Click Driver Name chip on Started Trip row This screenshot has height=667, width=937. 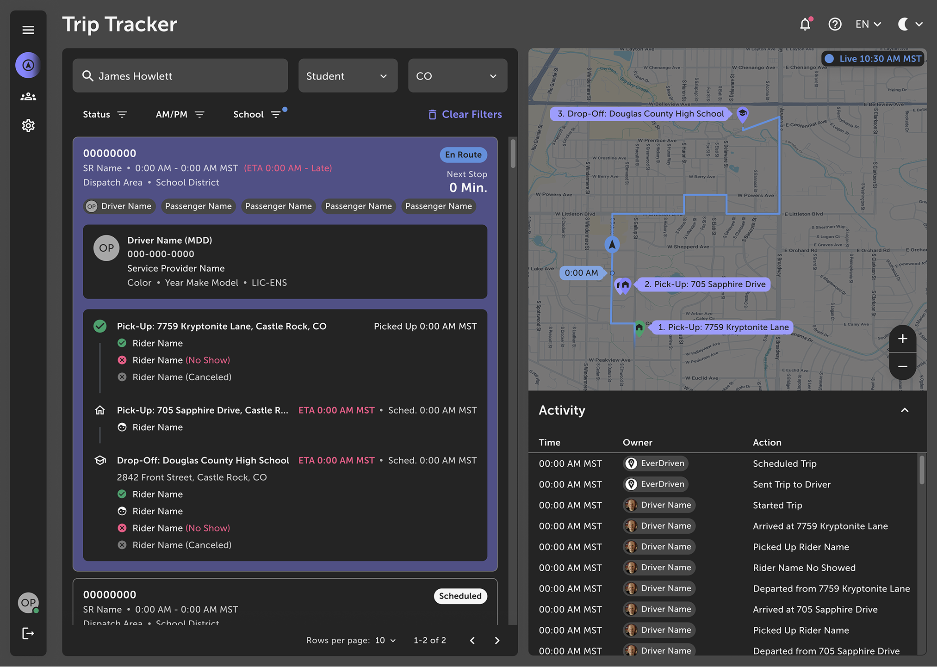pos(659,505)
